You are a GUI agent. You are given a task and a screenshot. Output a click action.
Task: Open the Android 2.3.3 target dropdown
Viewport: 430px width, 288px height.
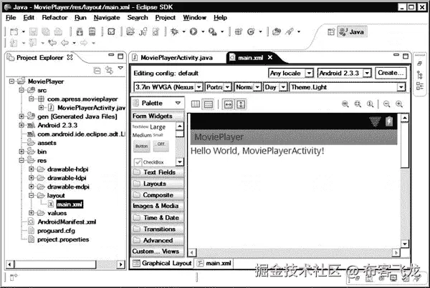(x=367, y=73)
